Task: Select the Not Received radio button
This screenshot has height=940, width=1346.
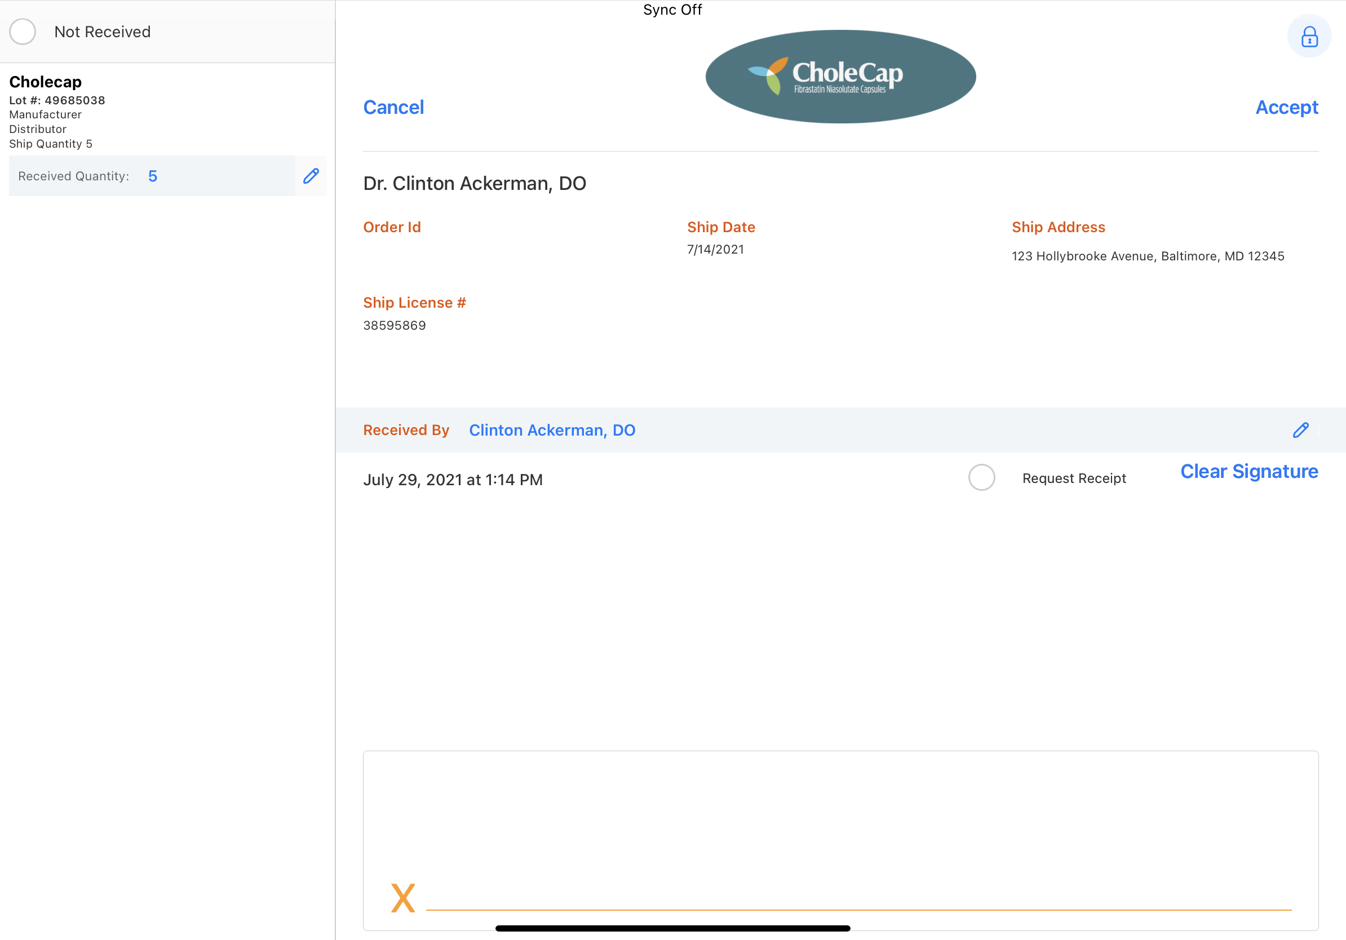Action: pos(23,32)
